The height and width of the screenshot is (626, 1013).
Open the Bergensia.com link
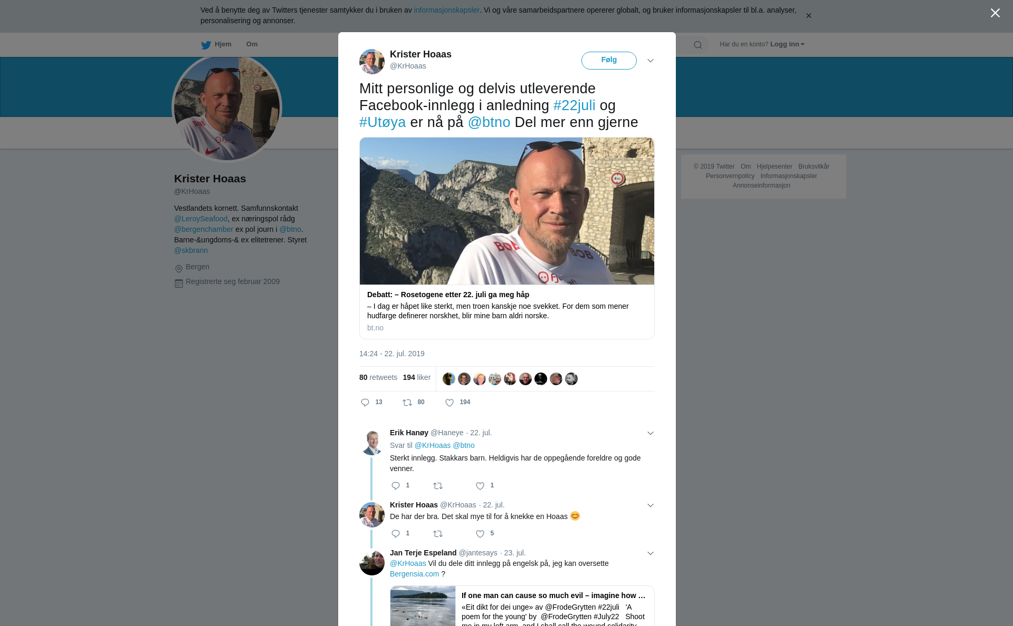(x=414, y=574)
